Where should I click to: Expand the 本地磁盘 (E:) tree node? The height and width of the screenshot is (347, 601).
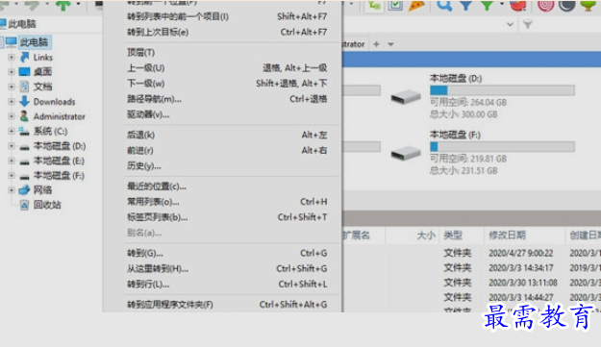[12, 161]
